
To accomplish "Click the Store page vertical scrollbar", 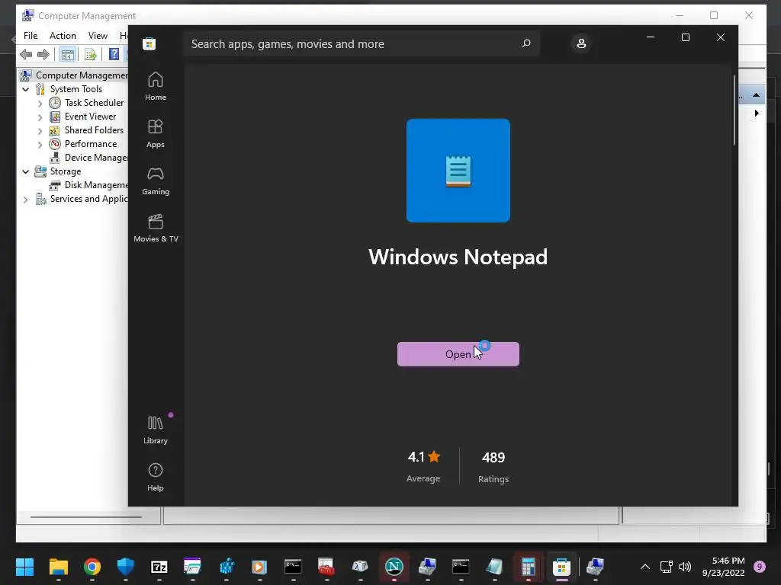I will point(734,110).
